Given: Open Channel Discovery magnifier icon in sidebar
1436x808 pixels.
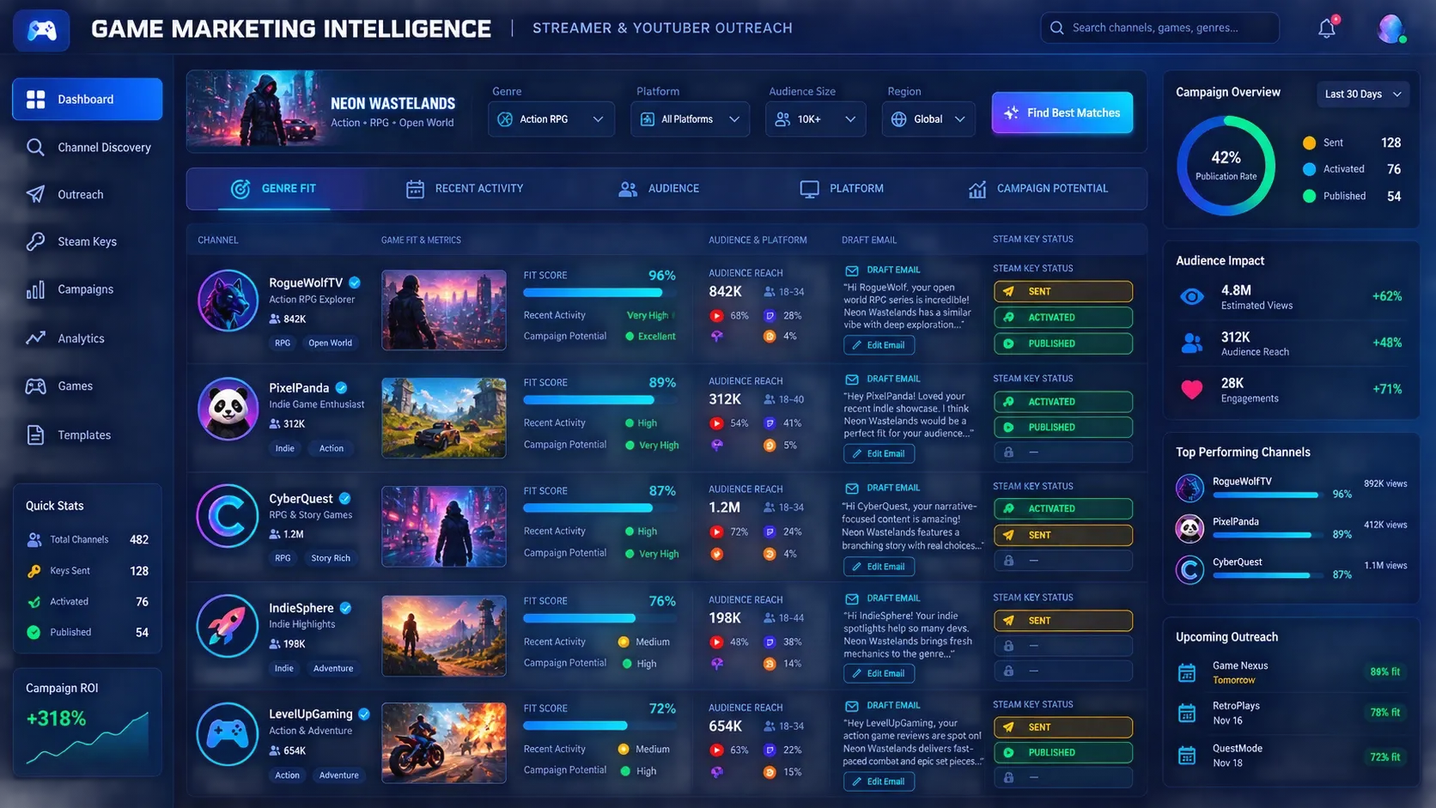Looking at the screenshot, I should click(35, 148).
